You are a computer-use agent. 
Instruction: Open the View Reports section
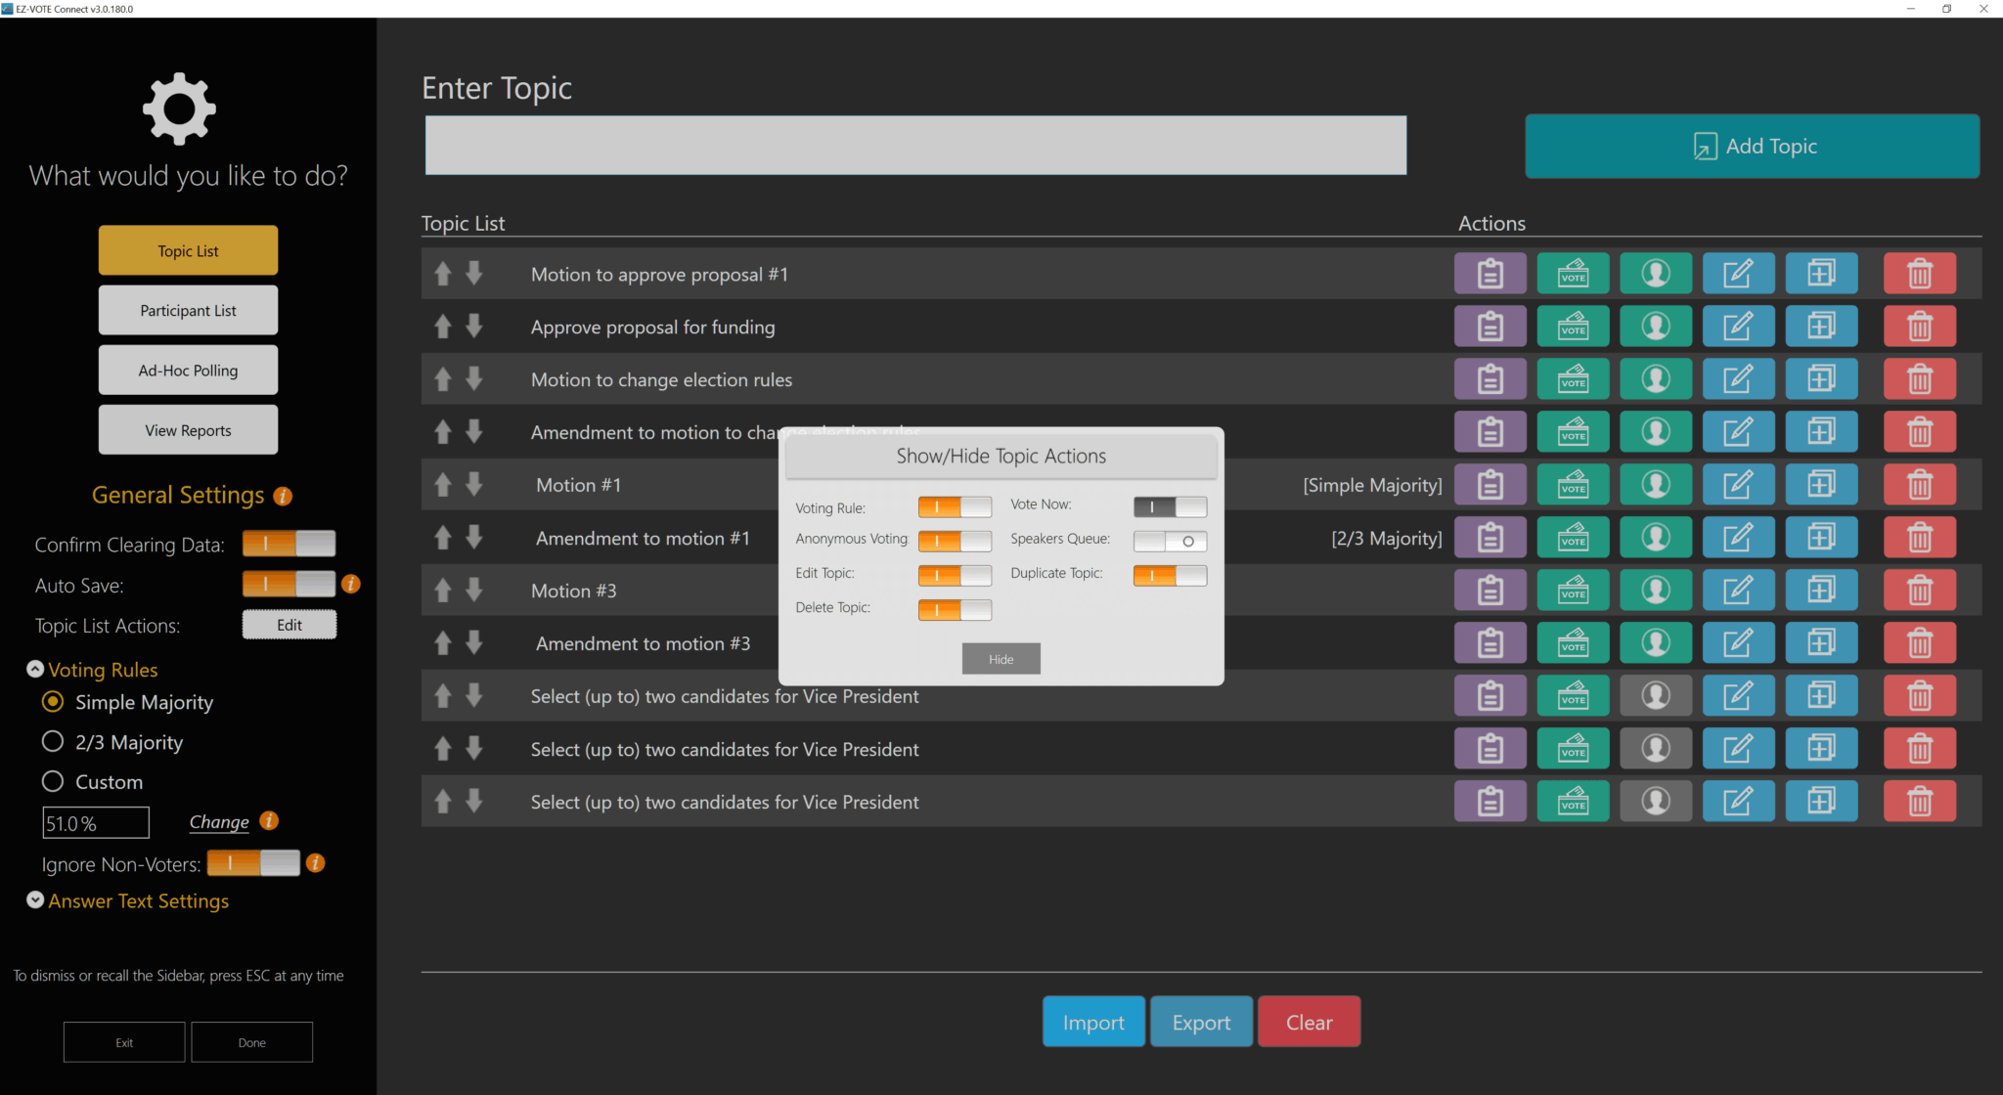(x=188, y=429)
